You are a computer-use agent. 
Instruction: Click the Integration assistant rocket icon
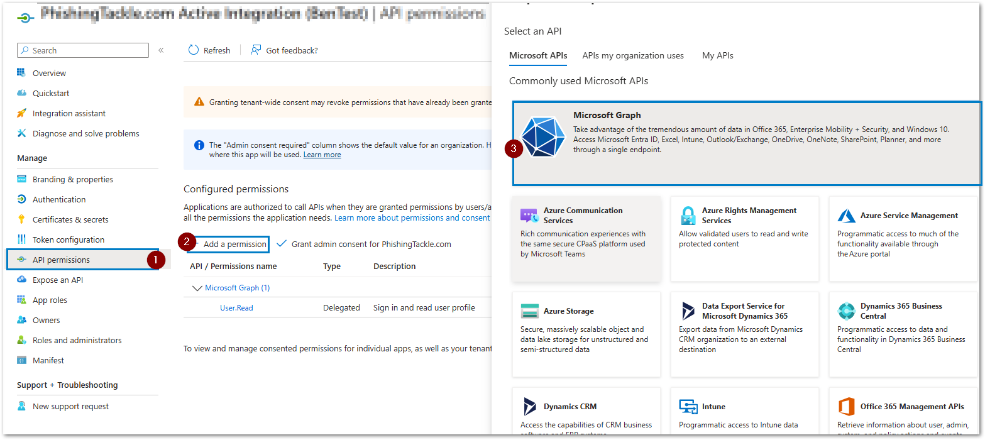(x=21, y=113)
